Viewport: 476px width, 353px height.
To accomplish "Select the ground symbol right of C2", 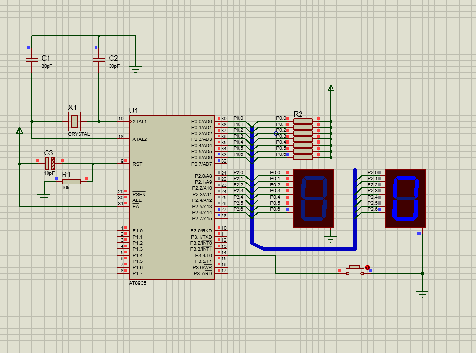I will (135, 69).
